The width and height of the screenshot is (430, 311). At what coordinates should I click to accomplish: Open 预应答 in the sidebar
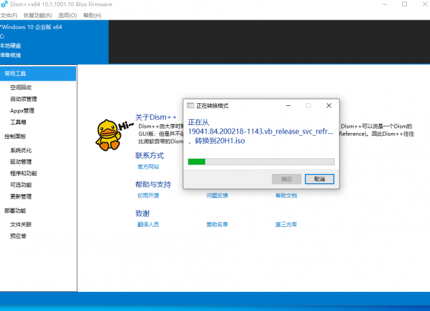click(x=18, y=236)
